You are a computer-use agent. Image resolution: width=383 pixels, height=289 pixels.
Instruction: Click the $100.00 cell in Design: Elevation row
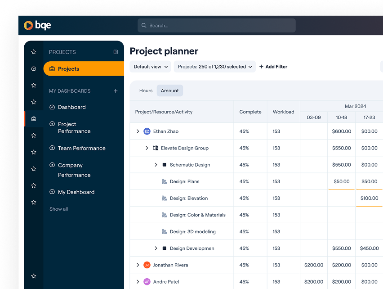(370, 198)
